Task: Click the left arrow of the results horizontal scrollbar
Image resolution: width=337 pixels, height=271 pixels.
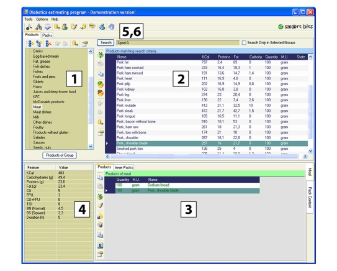Action: coord(107,157)
